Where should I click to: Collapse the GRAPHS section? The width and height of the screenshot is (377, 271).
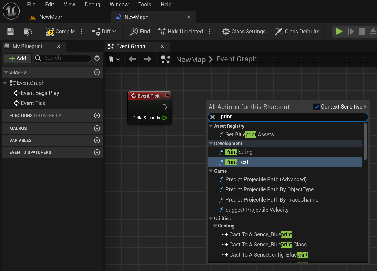6,72
